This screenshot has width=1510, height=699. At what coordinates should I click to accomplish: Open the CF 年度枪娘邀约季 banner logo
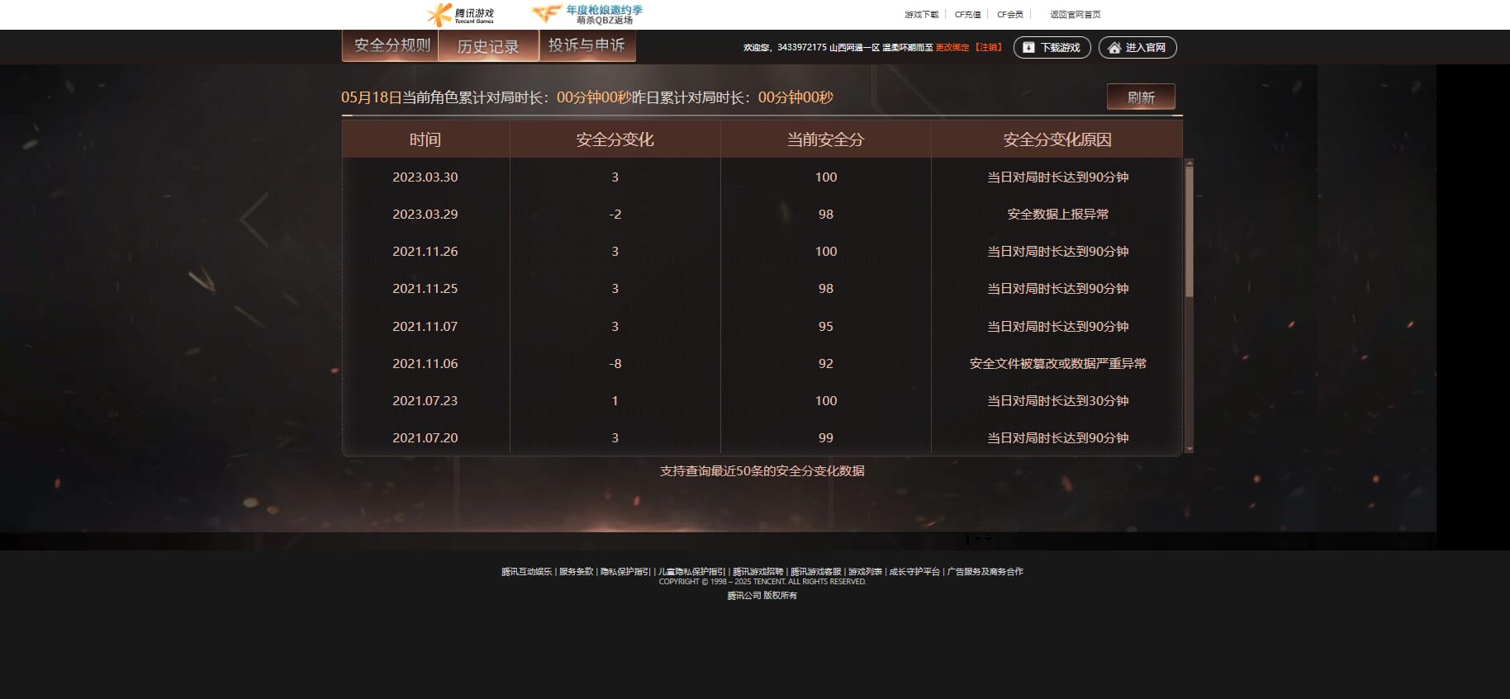point(587,14)
